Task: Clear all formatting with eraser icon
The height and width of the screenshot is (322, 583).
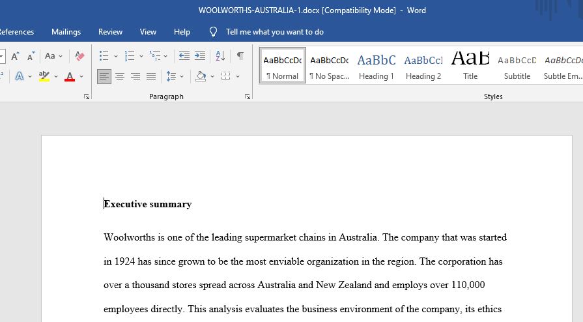Action: point(79,56)
